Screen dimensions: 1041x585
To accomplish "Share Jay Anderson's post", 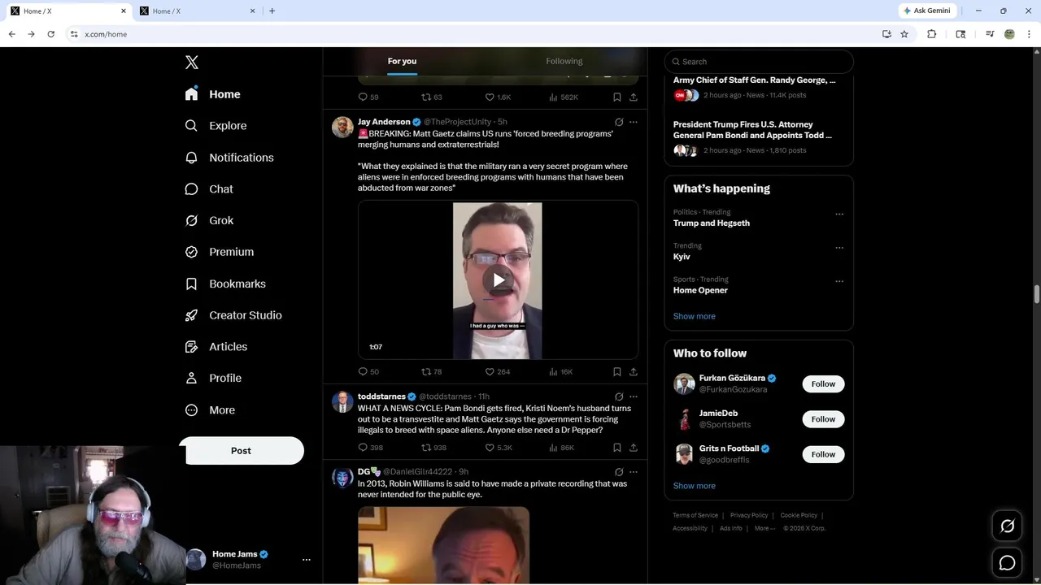I will click(634, 371).
